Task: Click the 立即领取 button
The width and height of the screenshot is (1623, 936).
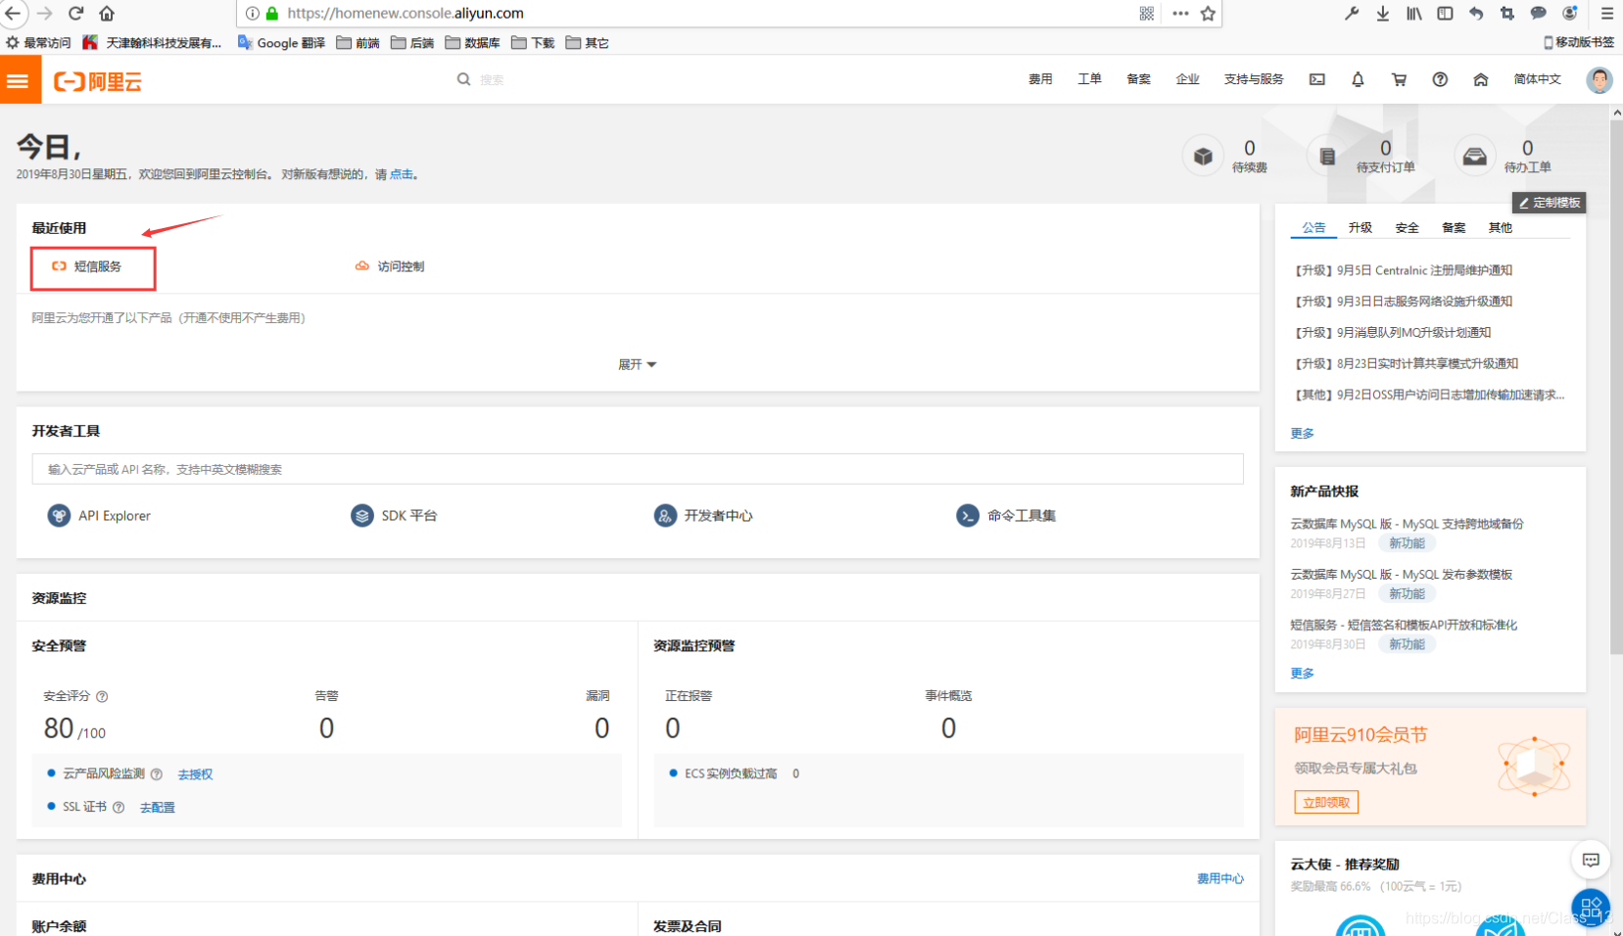Action: pos(1326,803)
